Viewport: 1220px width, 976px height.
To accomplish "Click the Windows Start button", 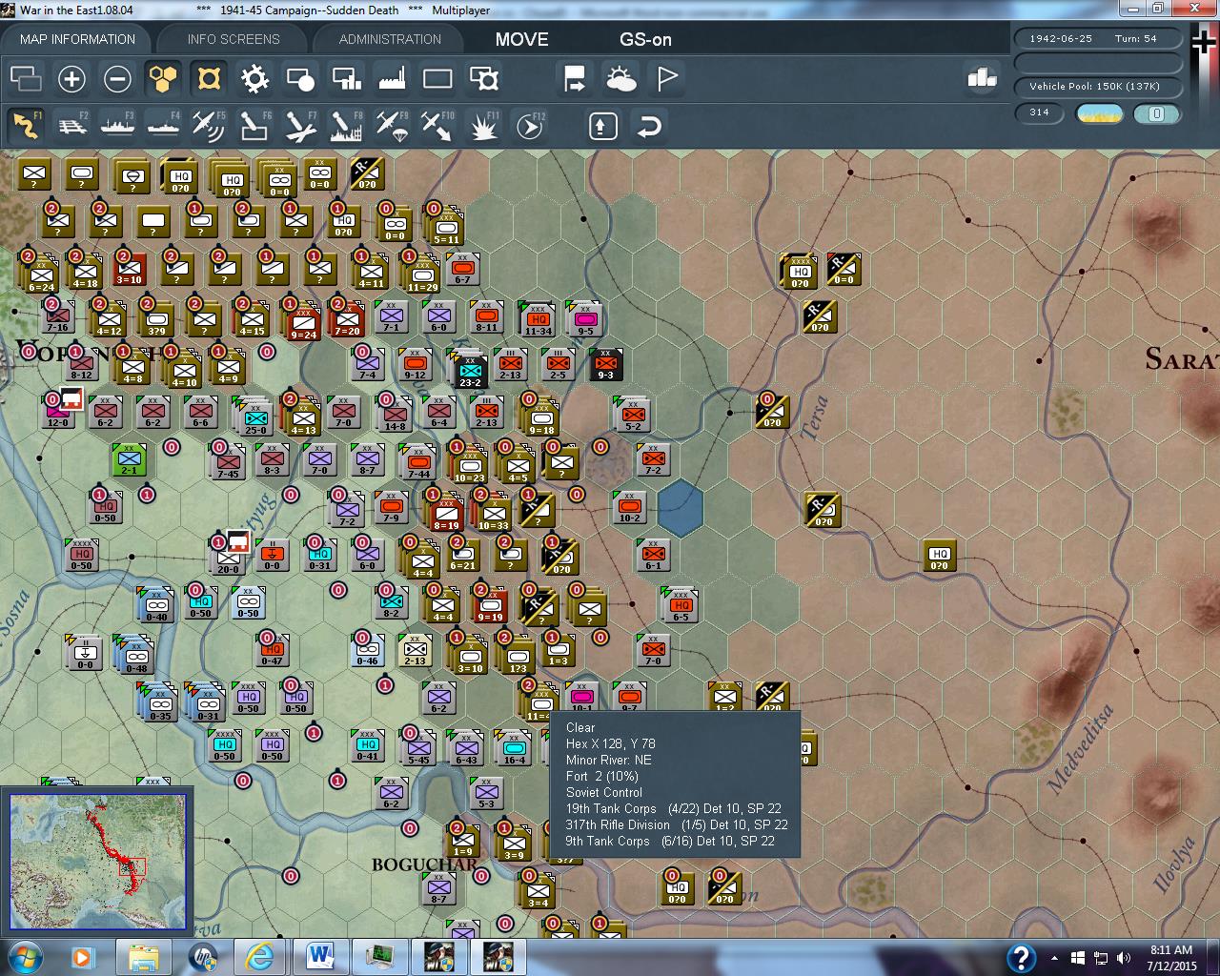I will [x=24, y=956].
